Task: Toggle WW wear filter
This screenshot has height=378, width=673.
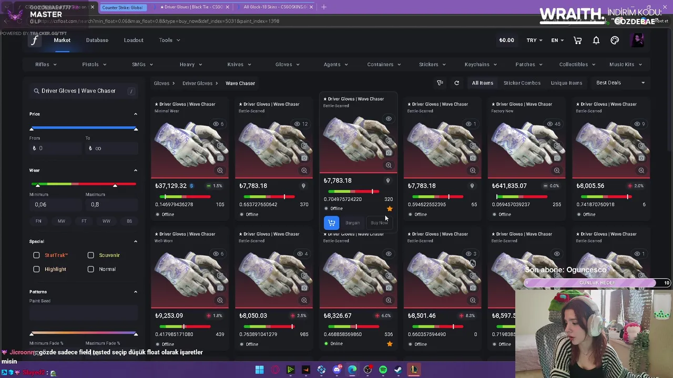Action: [x=106, y=221]
